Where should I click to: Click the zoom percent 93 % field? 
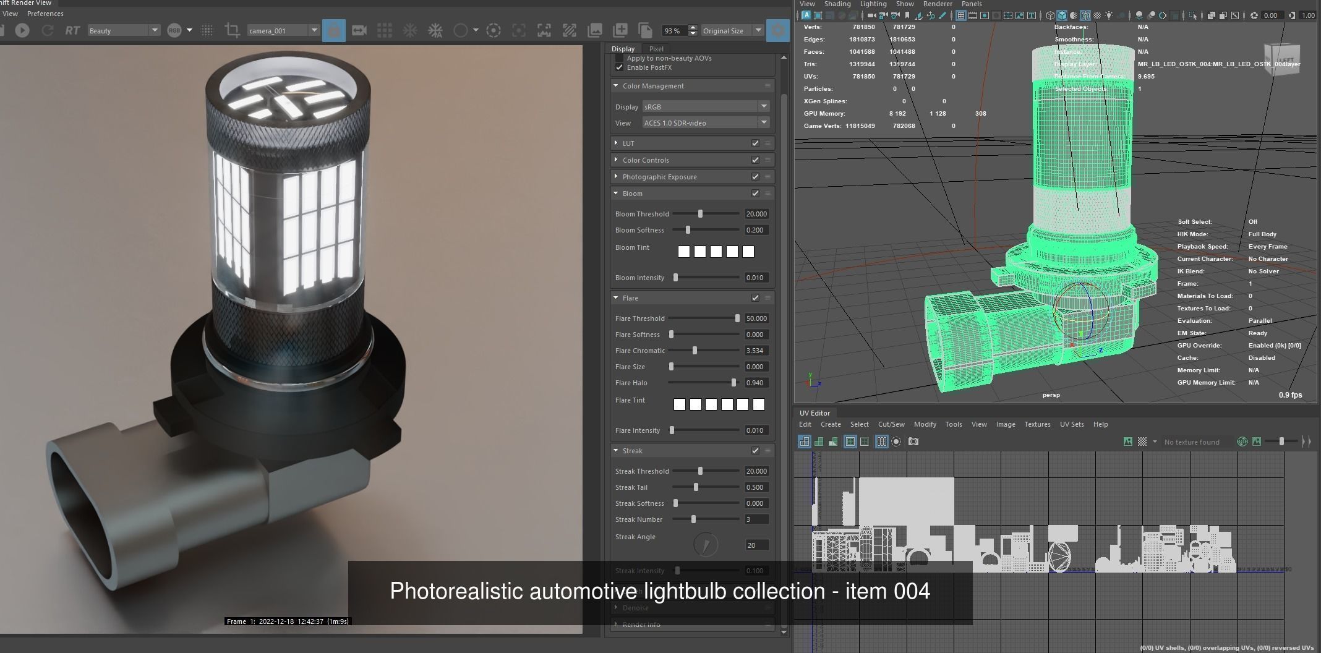click(x=674, y=30)
